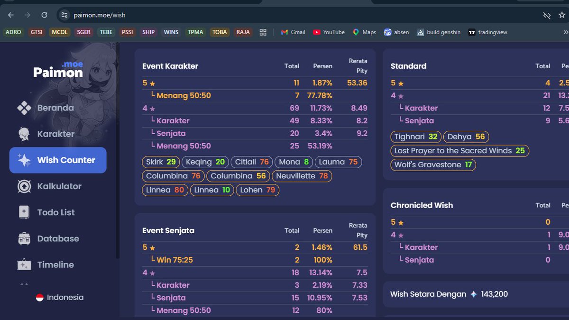569x320 pixels.
Task: Change language from Indonesia
Action: click(60, 297)
